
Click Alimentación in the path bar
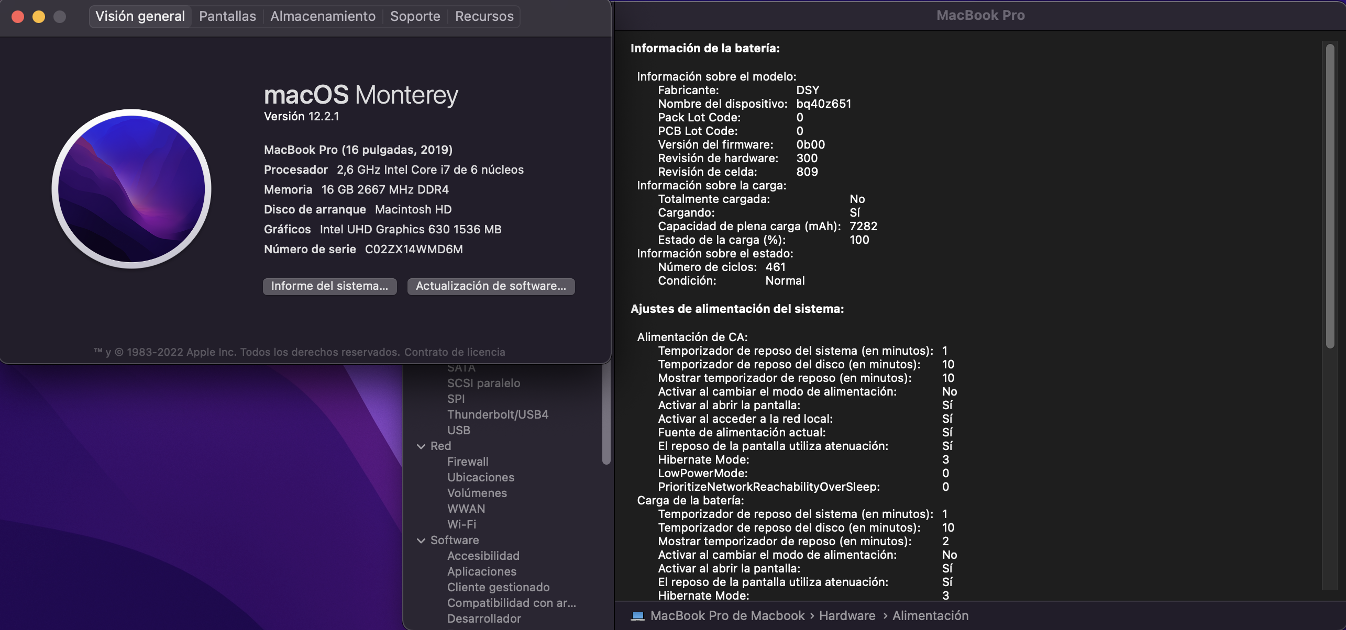pos(930,616)
